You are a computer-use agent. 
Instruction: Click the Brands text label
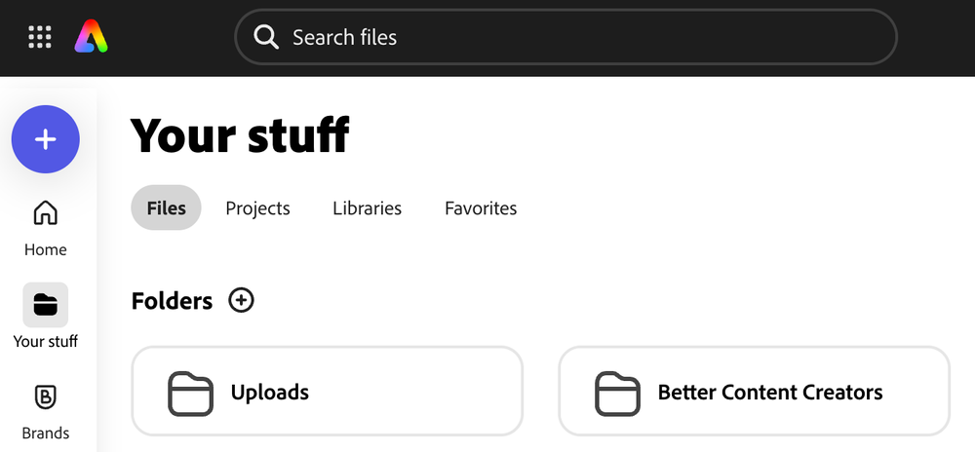click(x=46, y=433)
